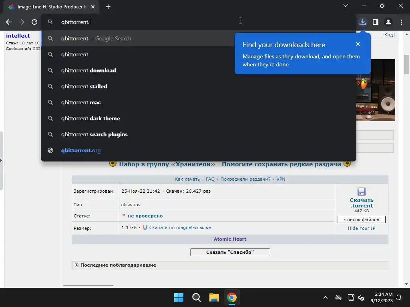Viewport: 410px width, 307px height.
Task: Click the globe icon beside qbittorrent.org
Action: 50,150
